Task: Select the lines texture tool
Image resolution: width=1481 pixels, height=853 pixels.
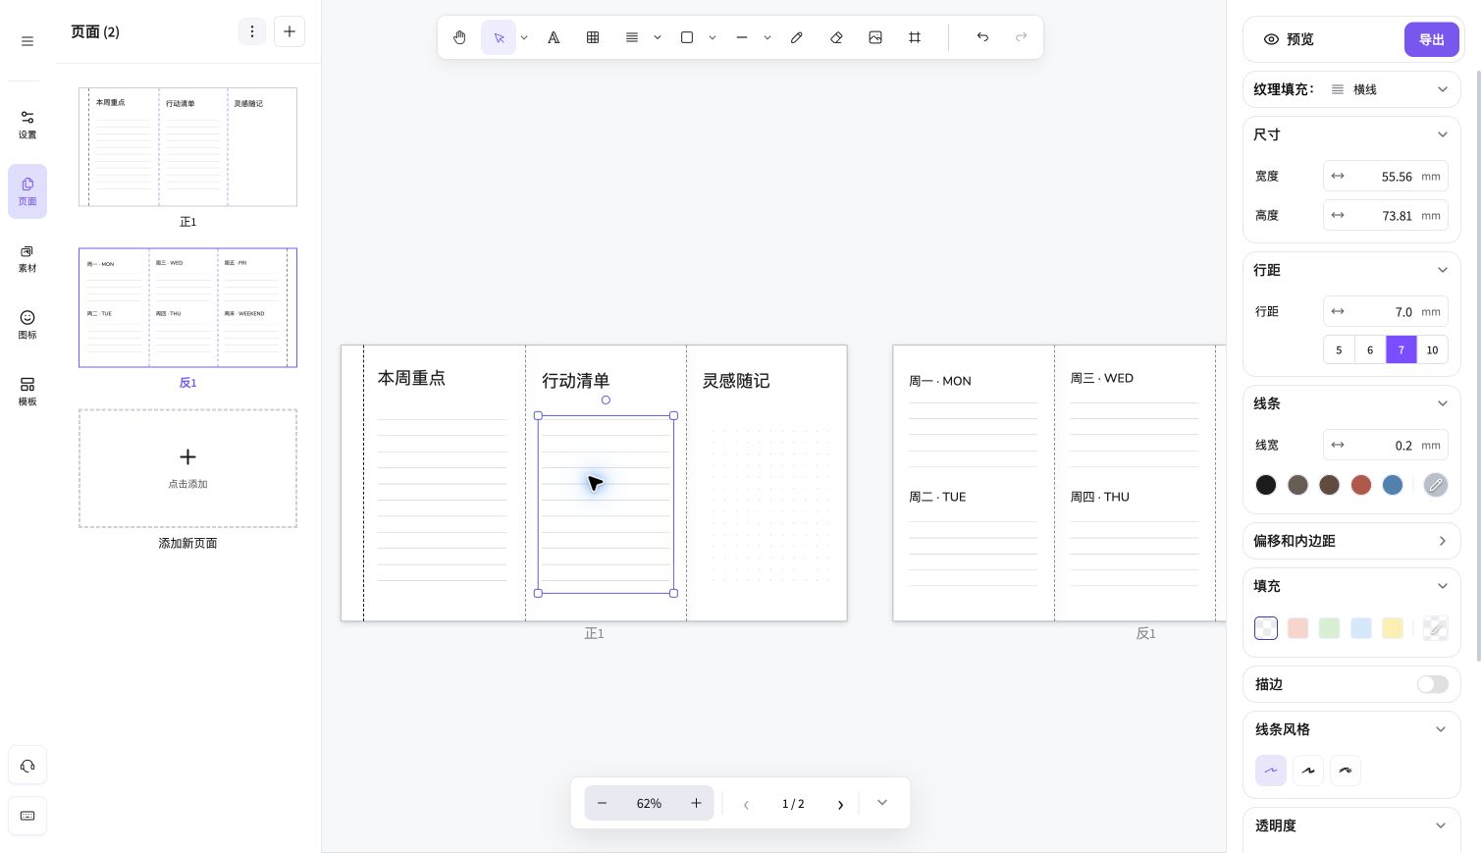Action: click(632, 37)
